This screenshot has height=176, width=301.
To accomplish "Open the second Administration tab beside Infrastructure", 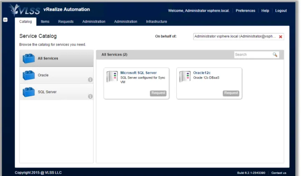I will (125, 22).
